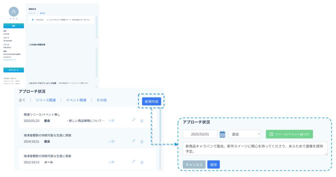Select the 全て filter tab

tap(22, 100)
